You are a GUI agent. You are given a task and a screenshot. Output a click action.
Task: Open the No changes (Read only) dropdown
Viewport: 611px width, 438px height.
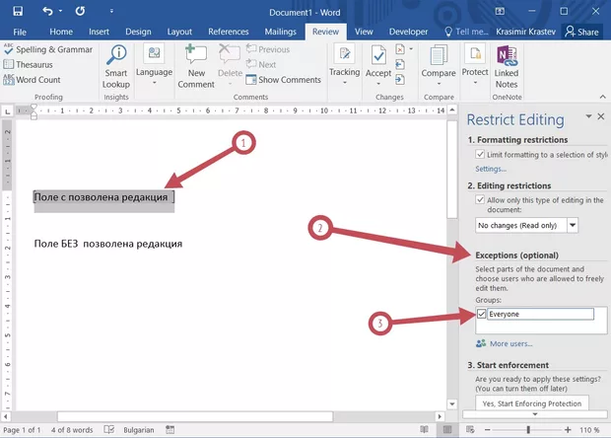coord(573,225)
